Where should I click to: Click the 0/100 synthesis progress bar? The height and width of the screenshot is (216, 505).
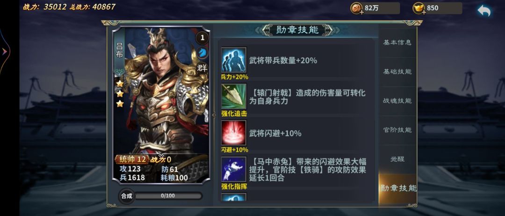click(168, 196)
